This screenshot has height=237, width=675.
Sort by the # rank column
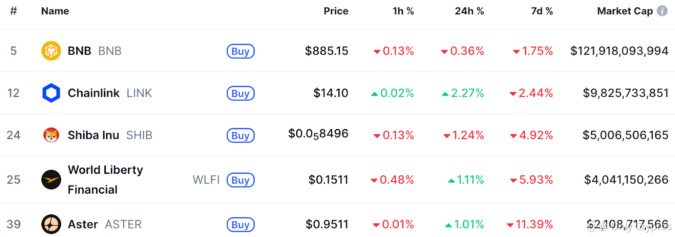[x=13, y=11]
